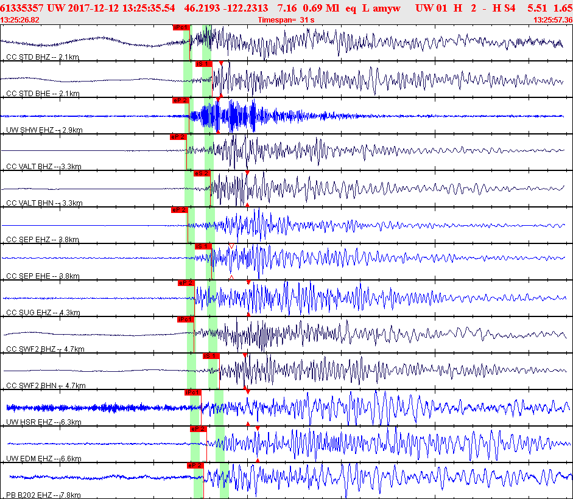Select the 'CC SEP EHE -- 3.8km' label
Image resolution: width=573 pixels, height=499 pixels.
point(43,276)
